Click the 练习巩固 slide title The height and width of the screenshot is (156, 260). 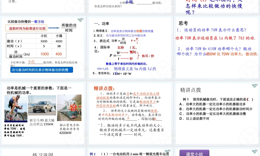pyautogui.click(x=43, y=154)
